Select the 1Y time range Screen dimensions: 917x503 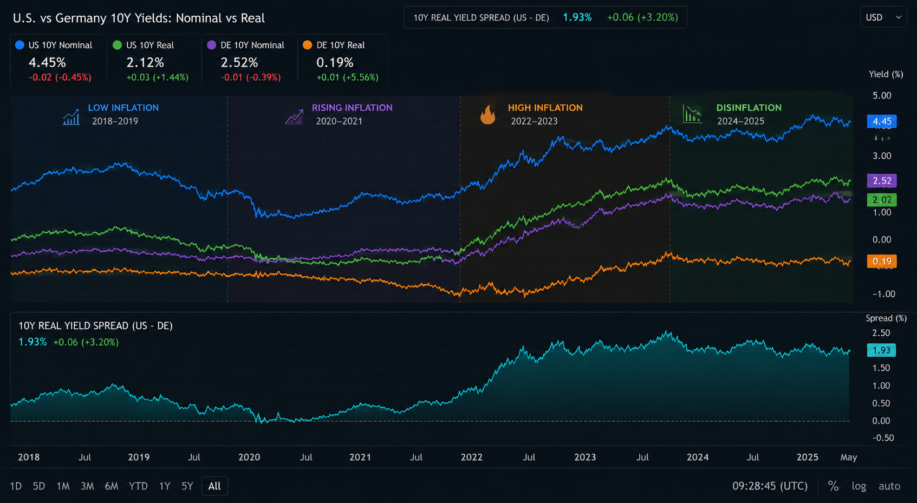coord(165,486)
